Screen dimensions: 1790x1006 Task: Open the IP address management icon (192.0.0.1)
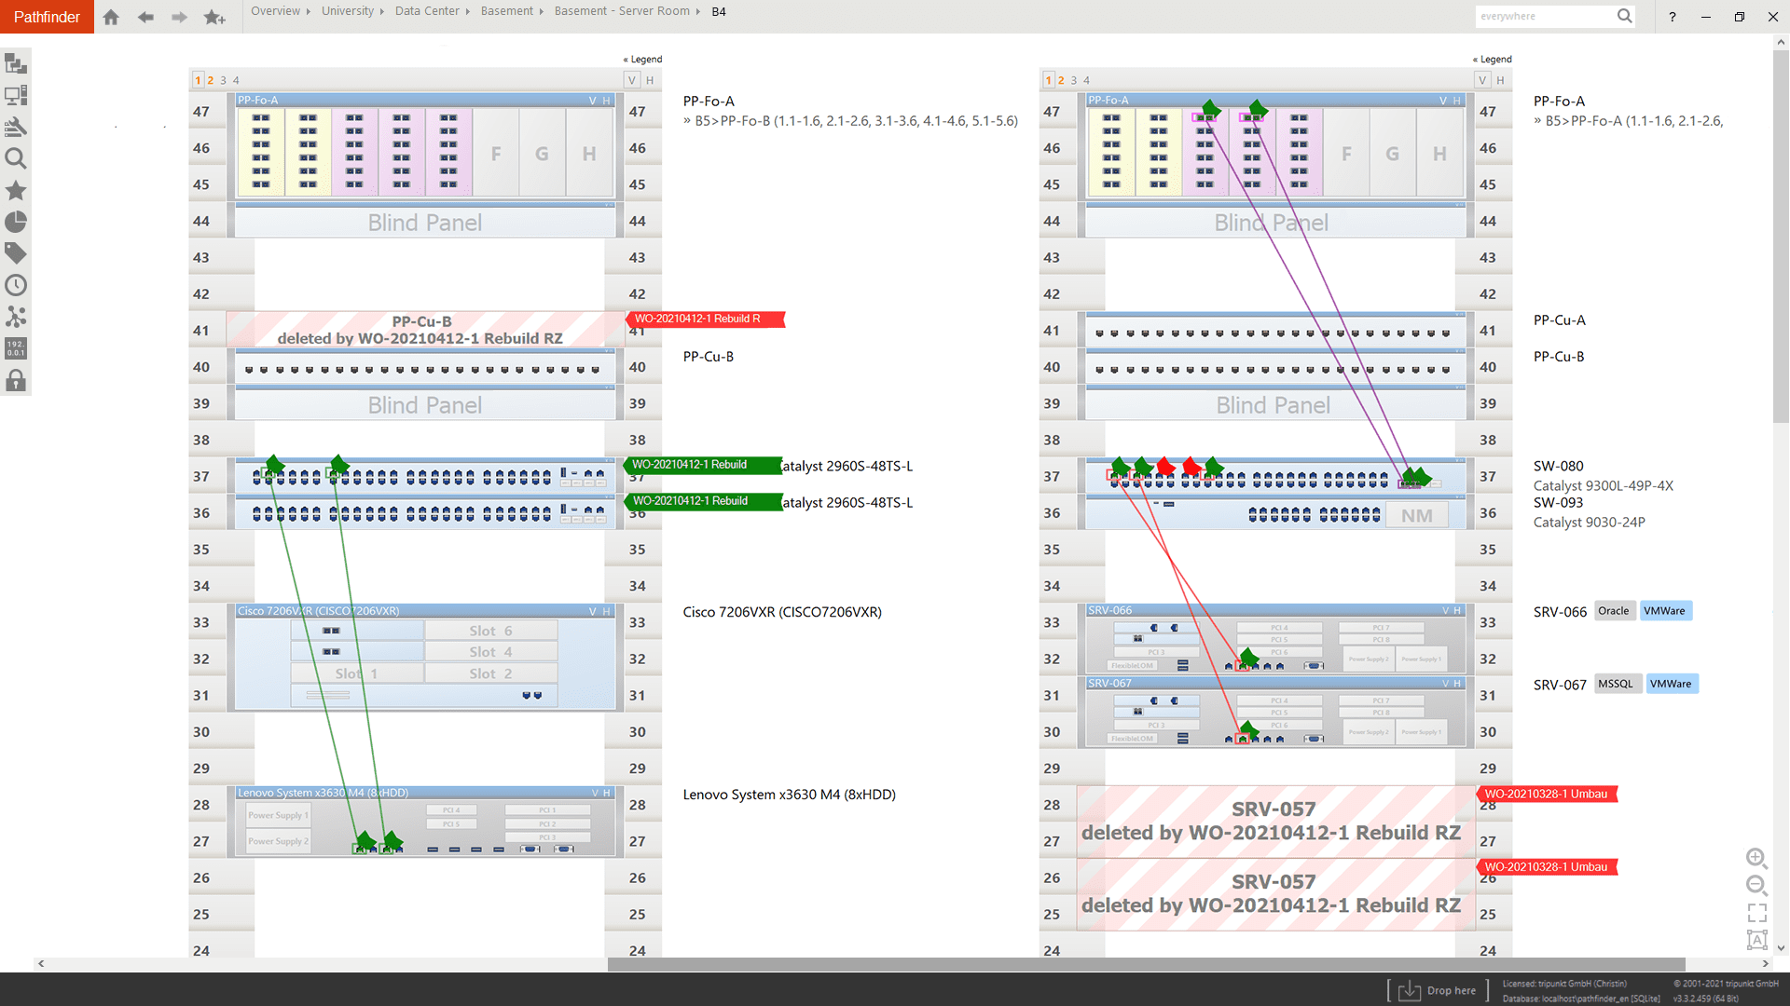point(16,348)
